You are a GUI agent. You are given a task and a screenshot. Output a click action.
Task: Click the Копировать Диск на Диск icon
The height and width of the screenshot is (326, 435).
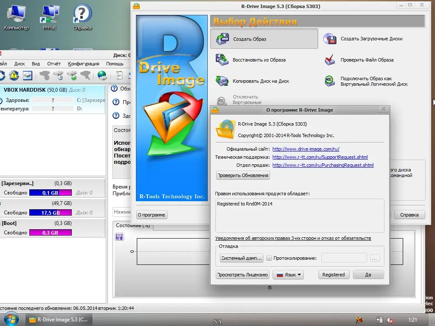point(222,81)
